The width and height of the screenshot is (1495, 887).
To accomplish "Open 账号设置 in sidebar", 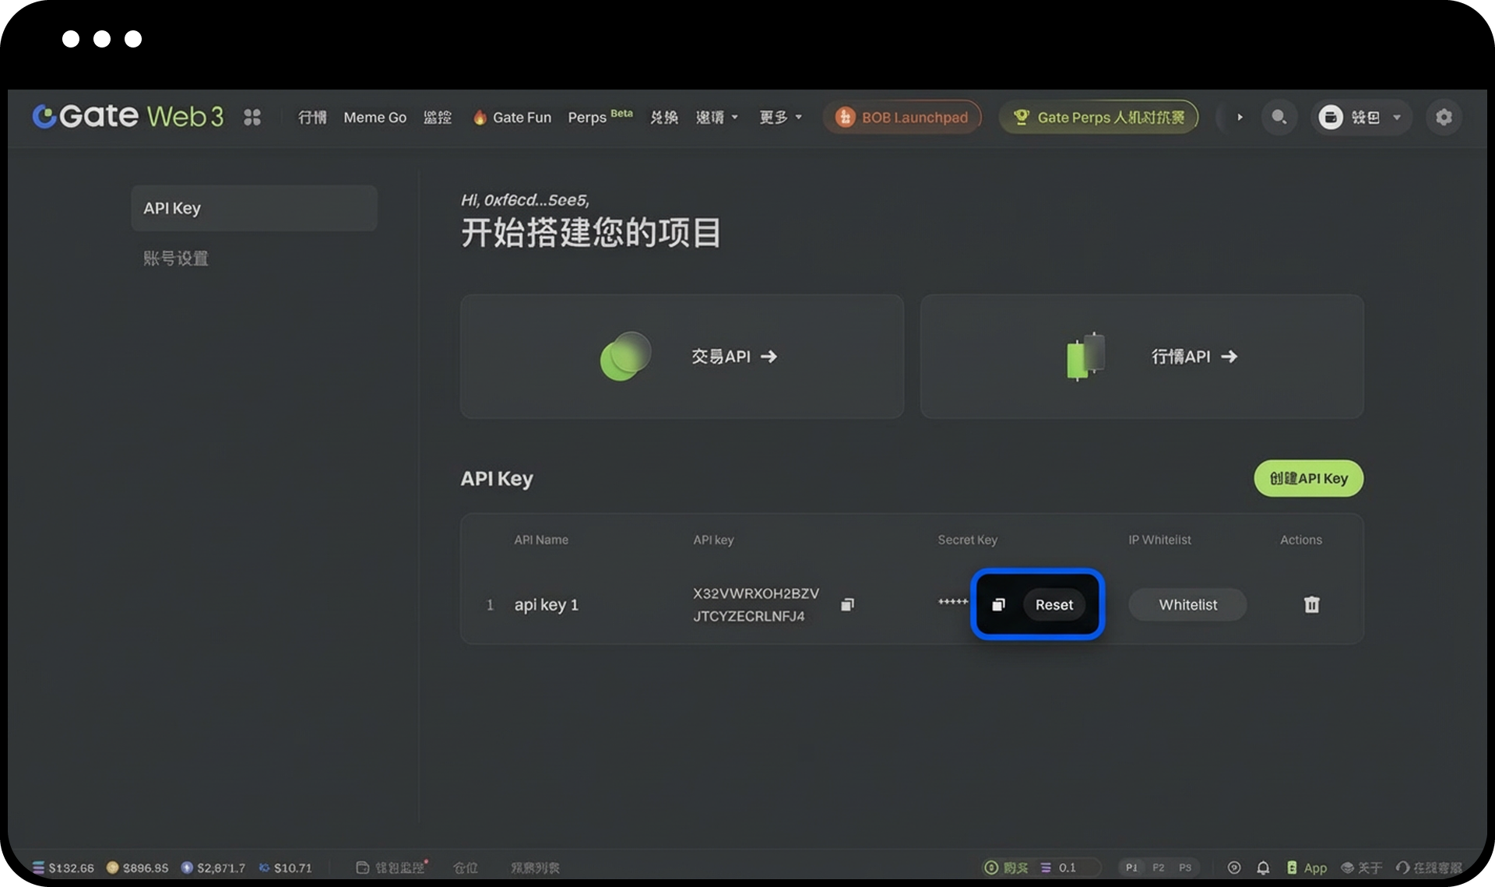I will [176, 258].
